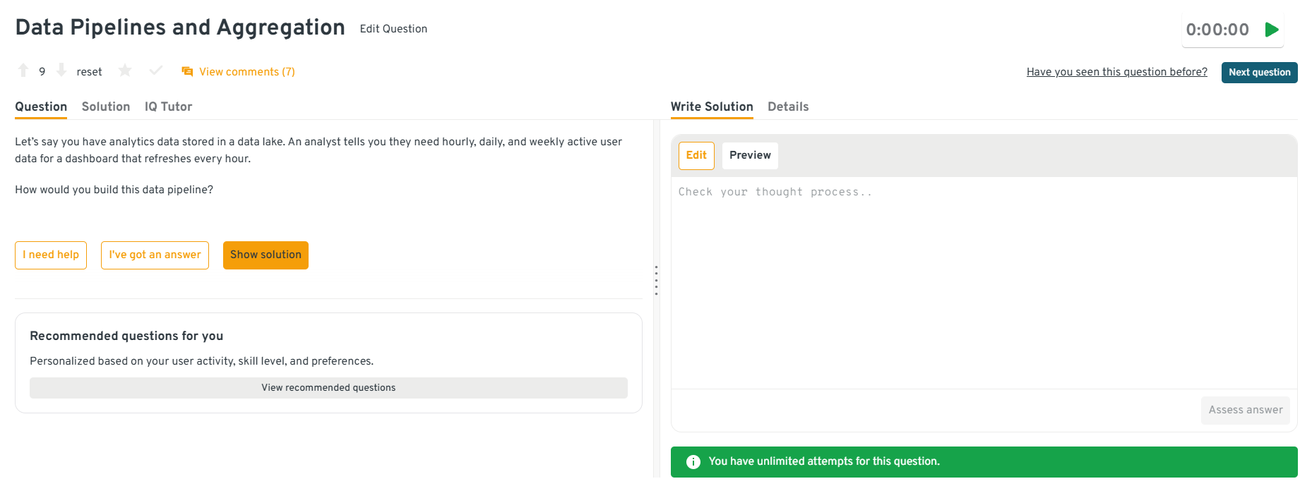Start the timer with the green play icon
The height and width of the screenshot is (498, 1312).
click(x=1272, y=30)
